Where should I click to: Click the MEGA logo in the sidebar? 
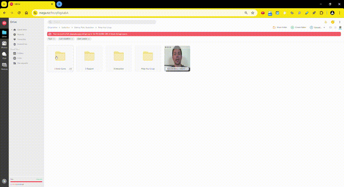click(x=4, y=23)
